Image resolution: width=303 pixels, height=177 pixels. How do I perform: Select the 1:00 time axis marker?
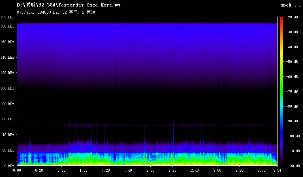click(84, 170)
